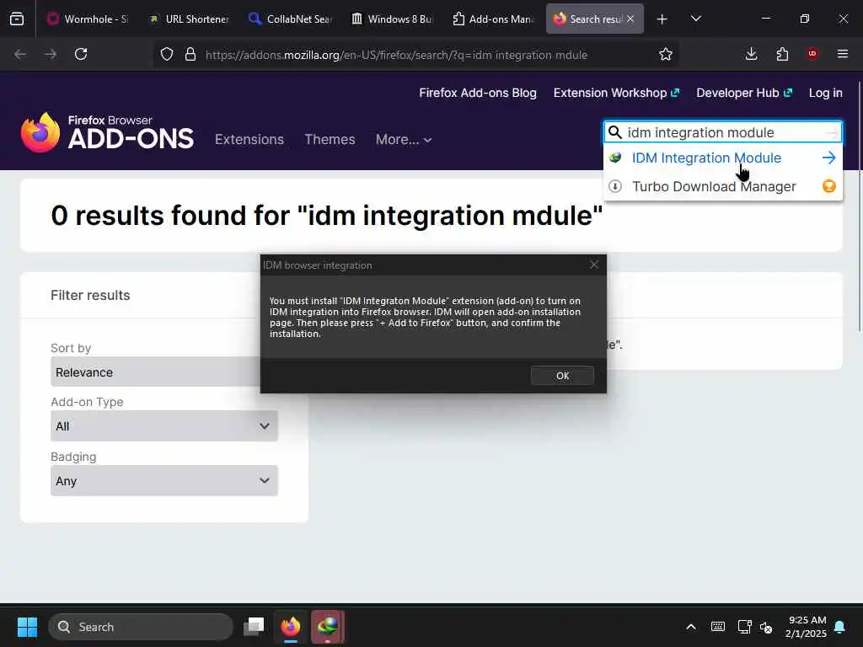863x647 pixels.
Task: Click Internet Download Manager taskbar icon
Action: pyautogui.click(x=328, y=627)
